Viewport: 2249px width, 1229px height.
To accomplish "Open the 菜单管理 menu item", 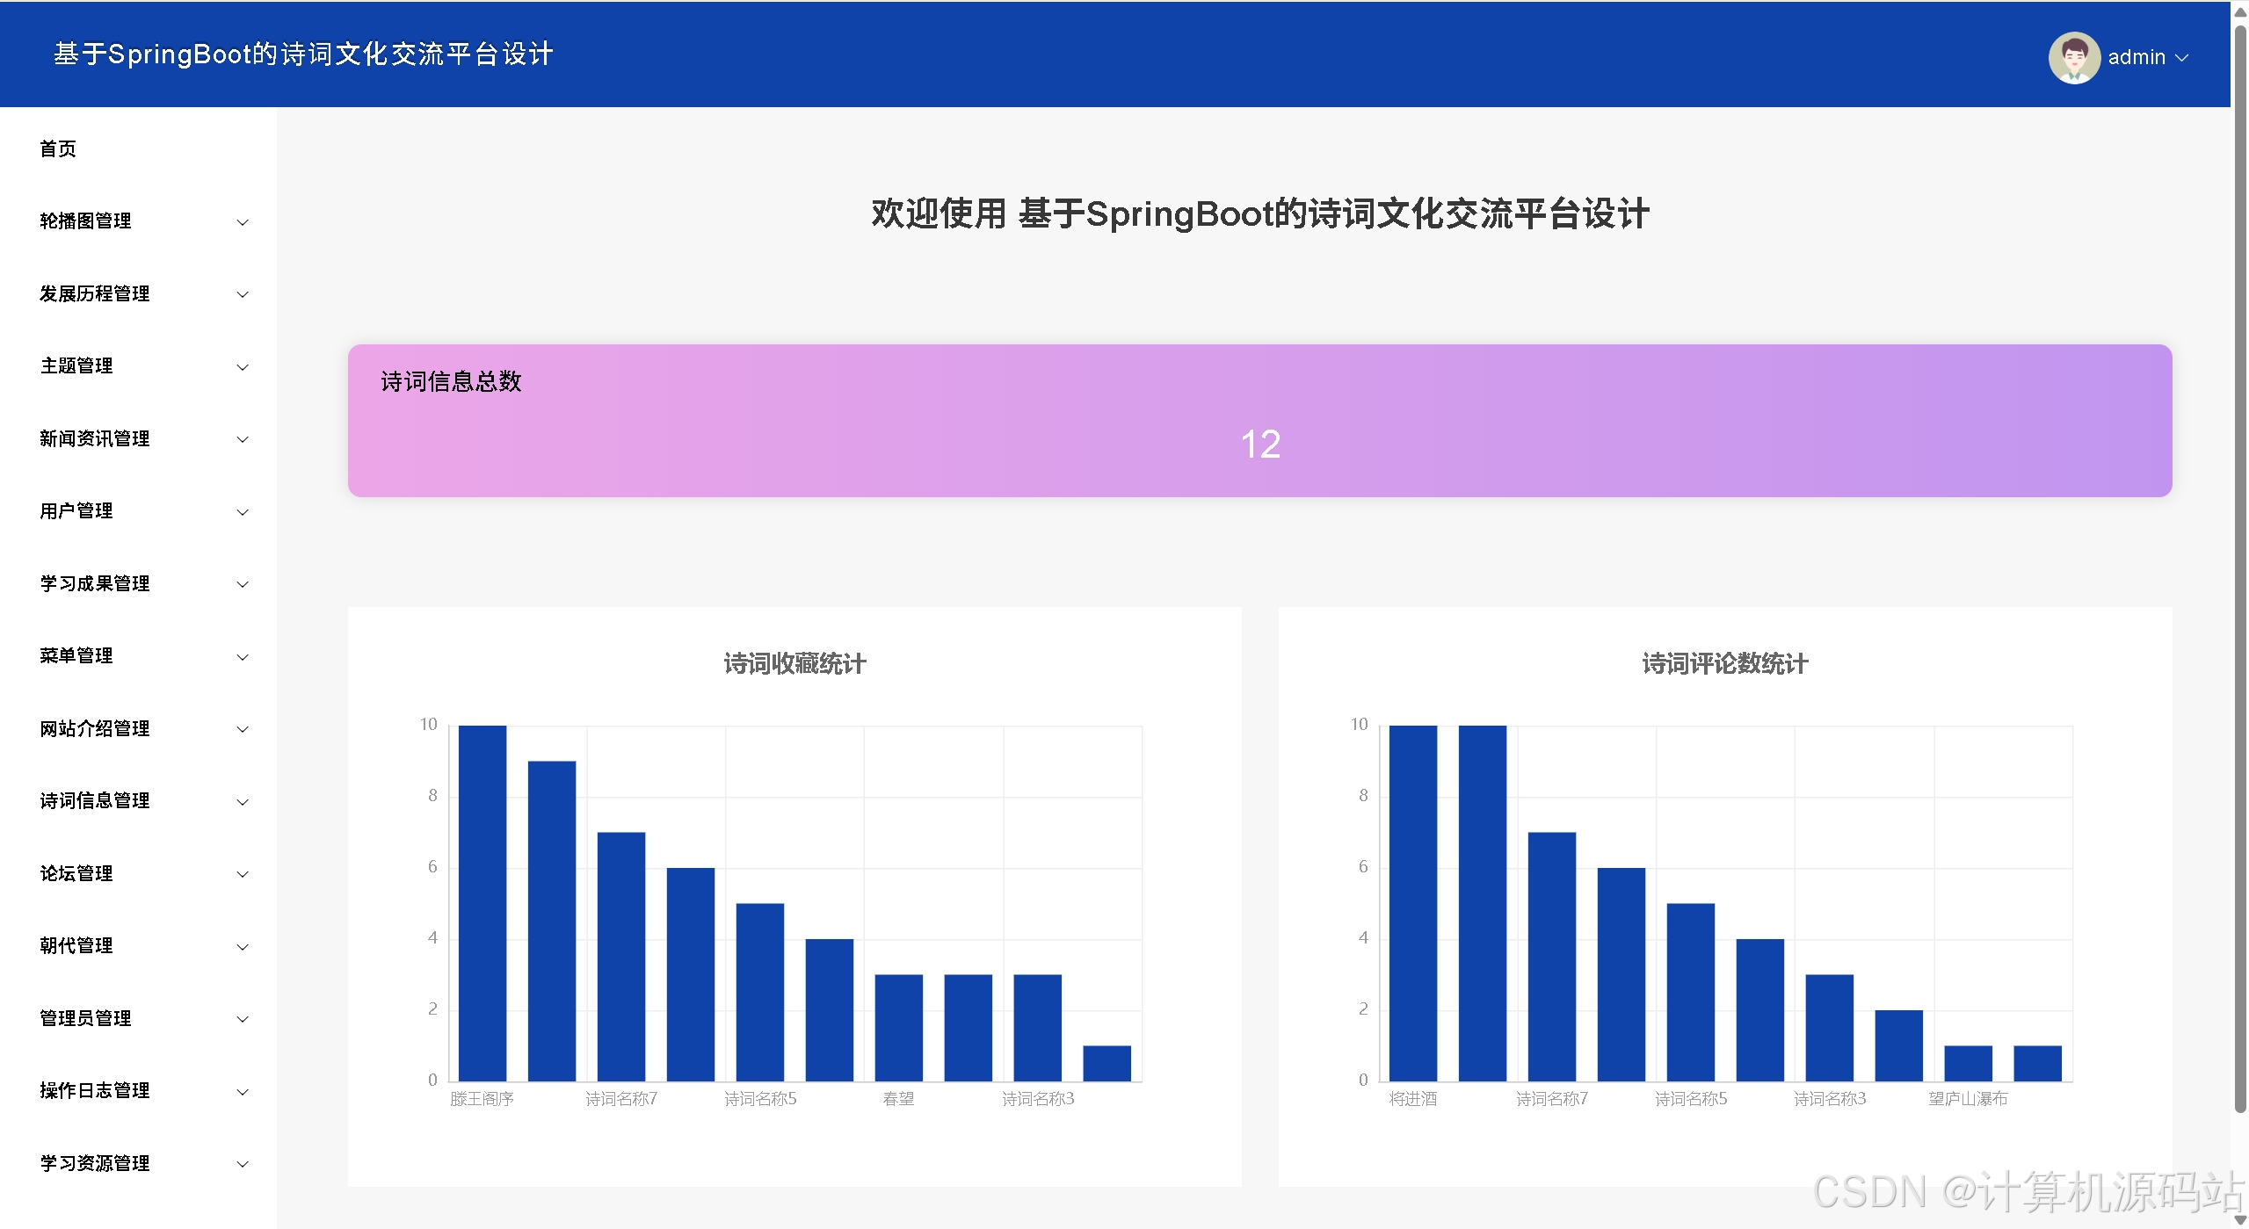I will tap(139, 656).
